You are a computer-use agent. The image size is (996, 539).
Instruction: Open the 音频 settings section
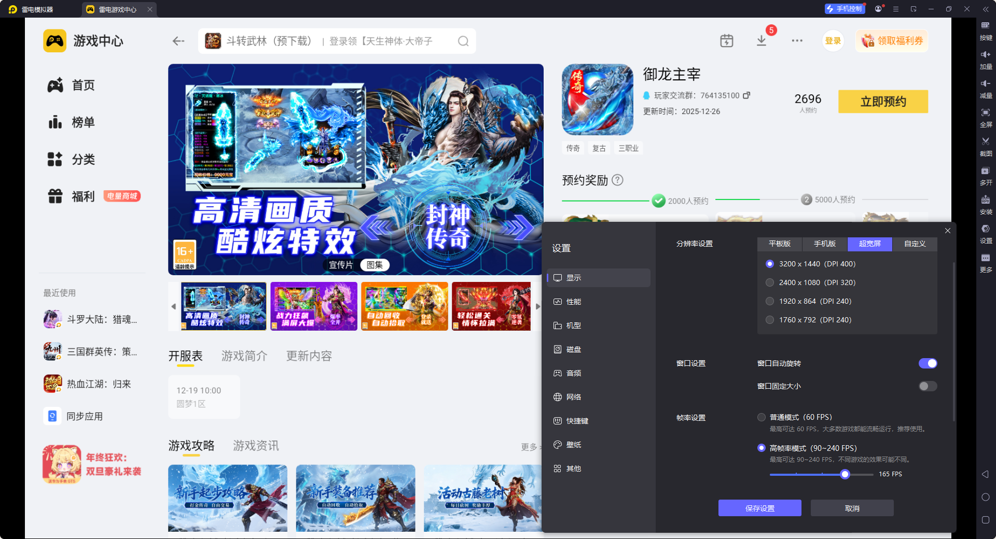599,373
